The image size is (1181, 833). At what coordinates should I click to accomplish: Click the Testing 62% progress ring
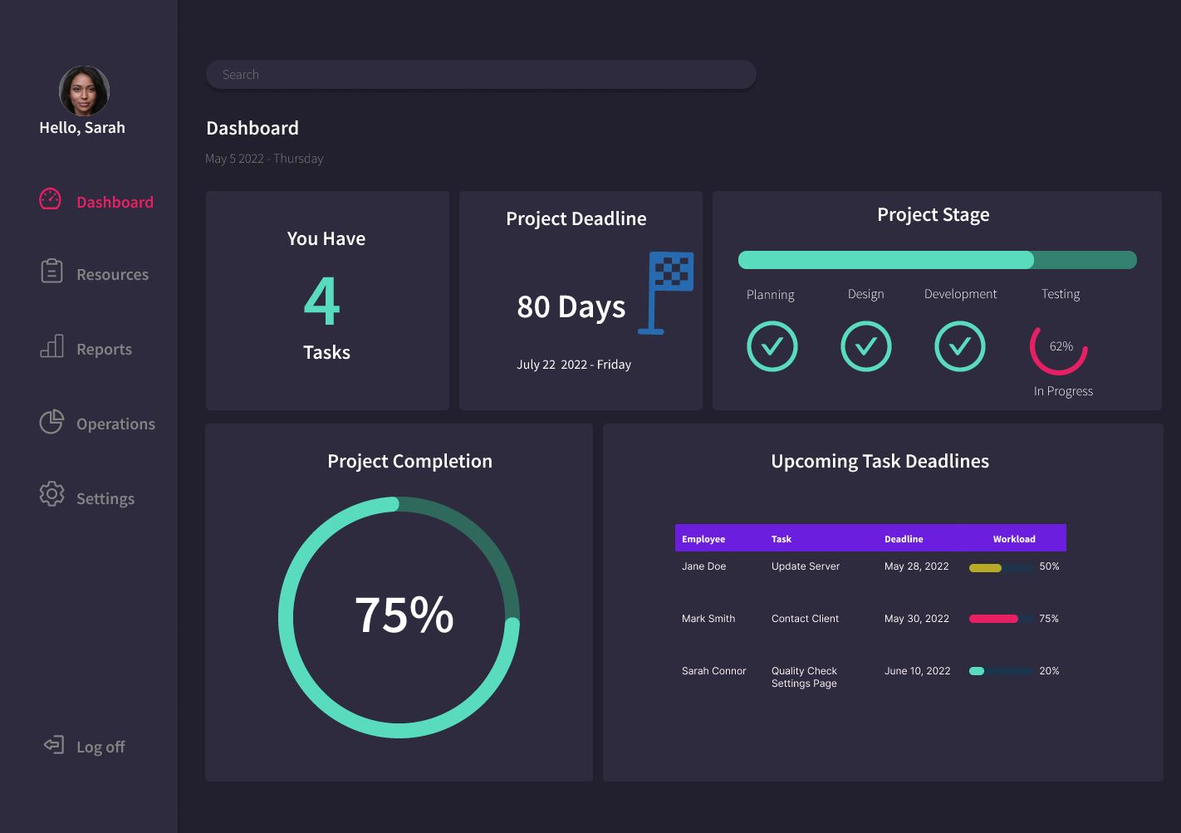click(x=1058, y=353)
